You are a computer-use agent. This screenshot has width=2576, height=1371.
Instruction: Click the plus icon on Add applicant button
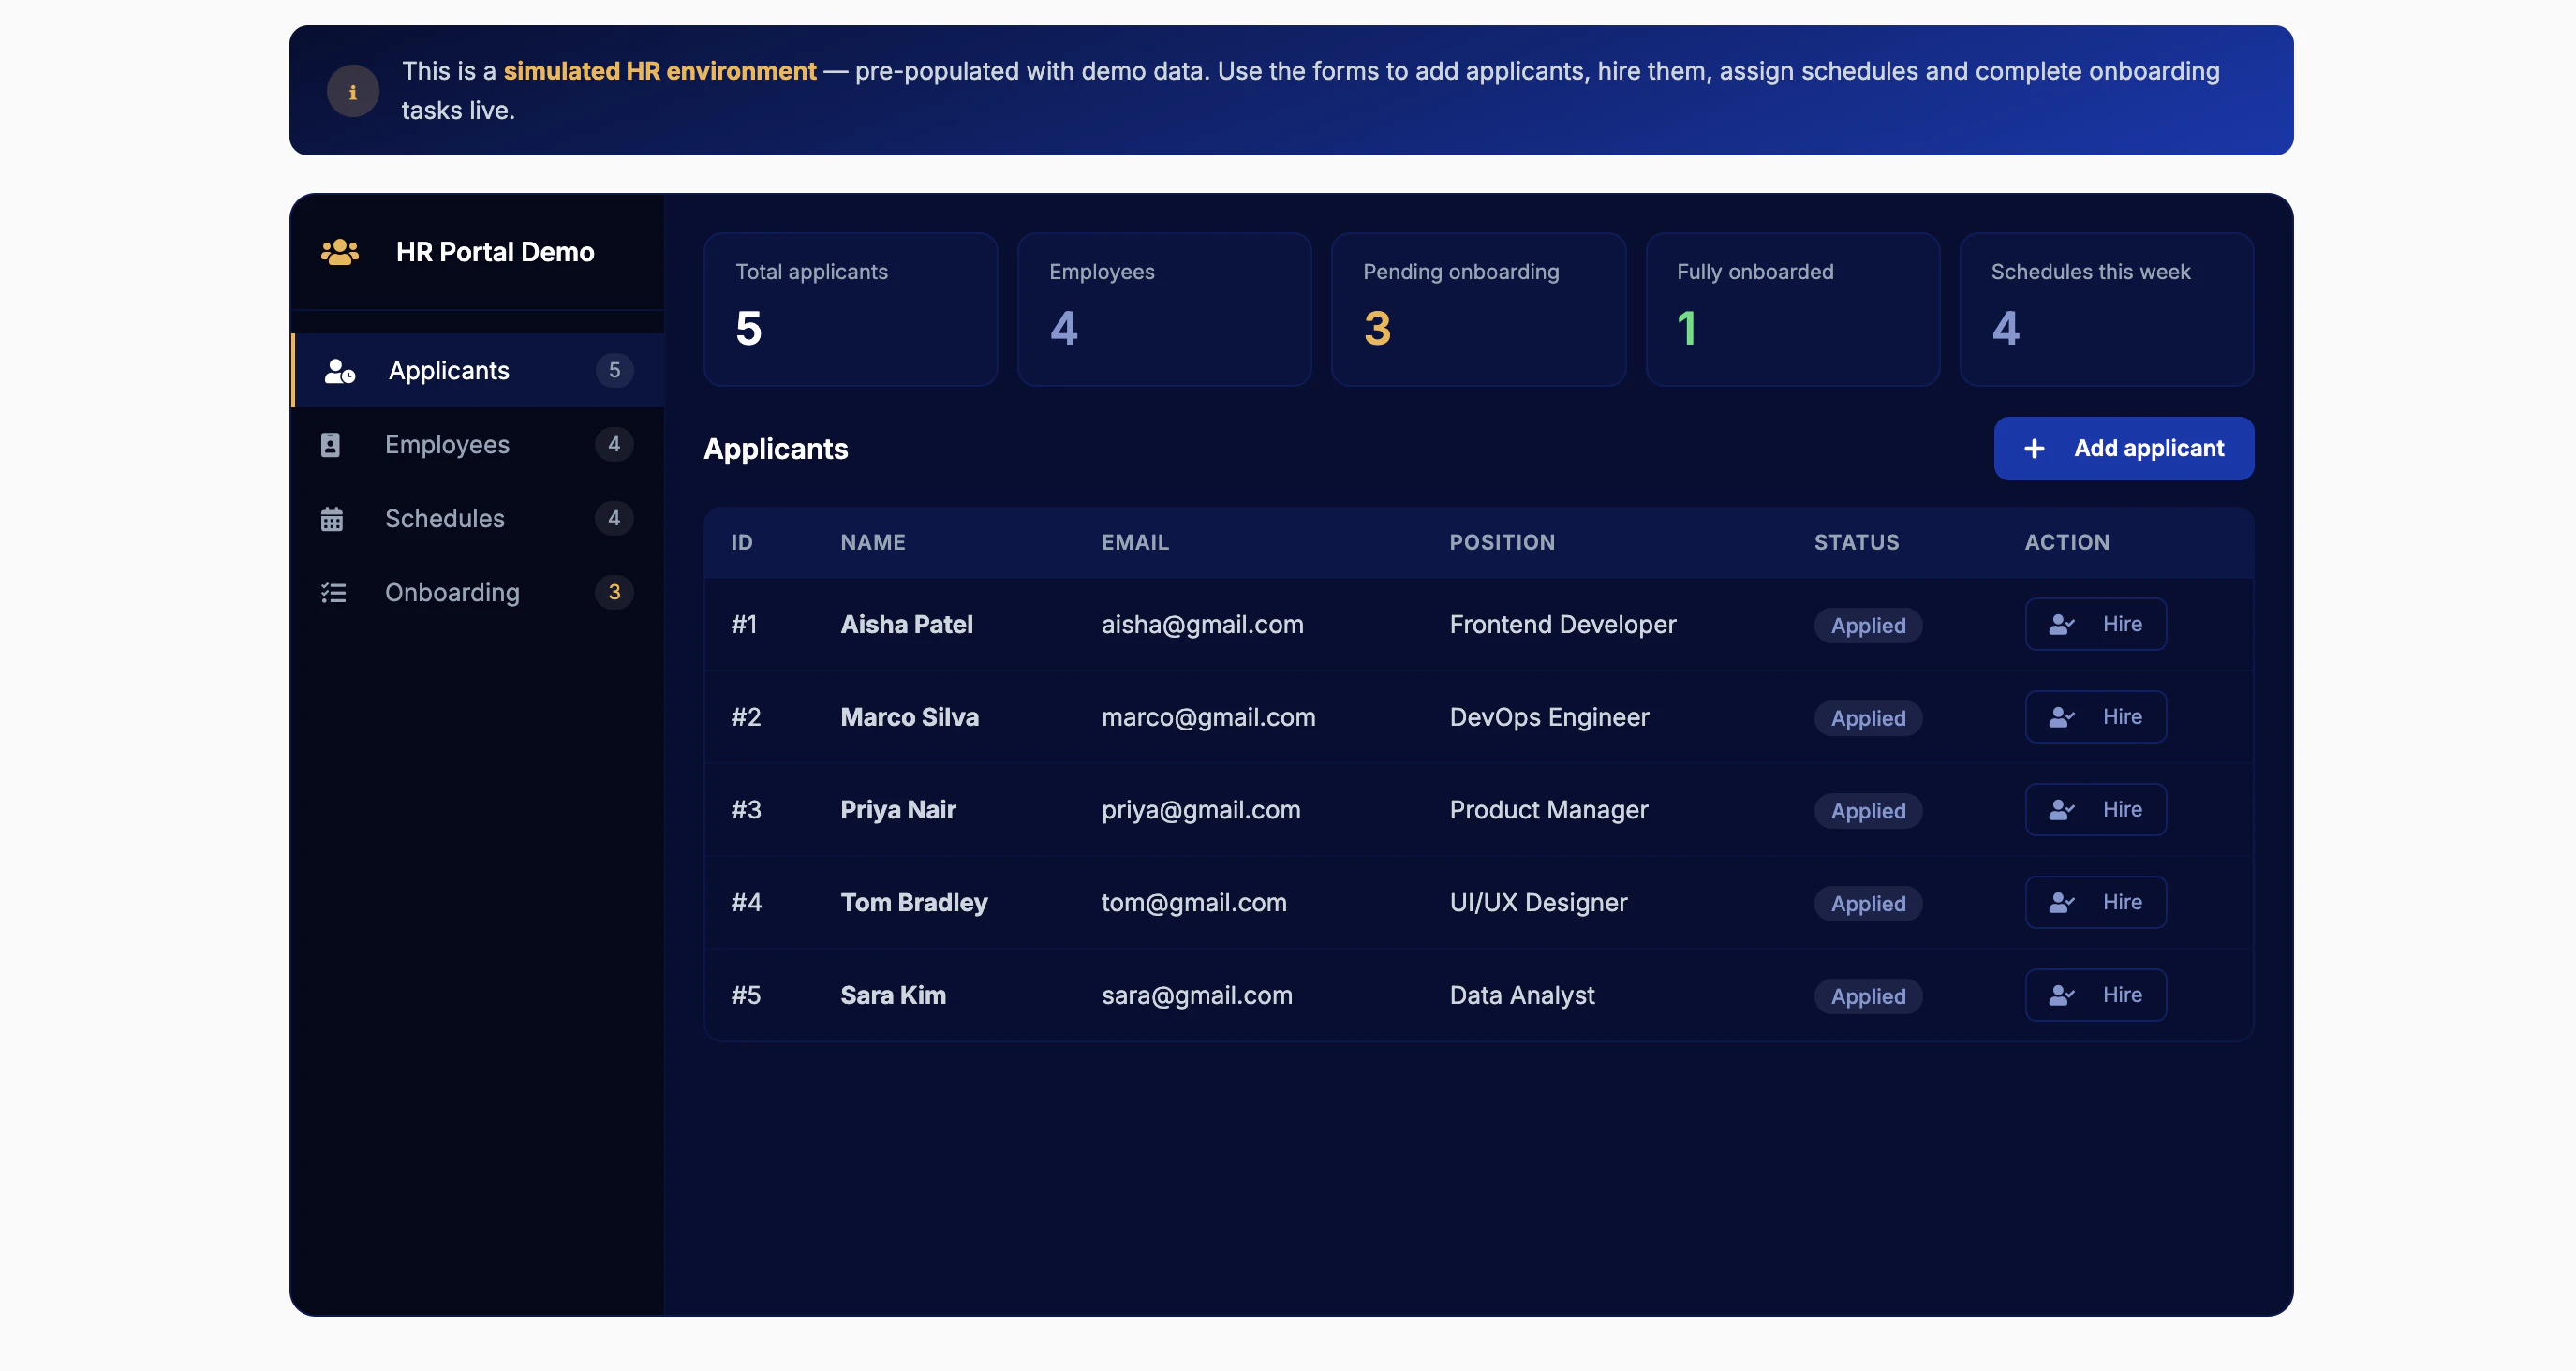coord(2035,448)
